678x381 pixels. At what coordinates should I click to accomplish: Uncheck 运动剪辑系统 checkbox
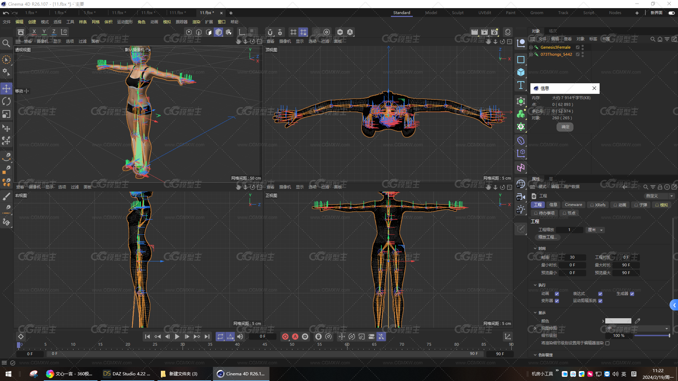tap(600, 301)
